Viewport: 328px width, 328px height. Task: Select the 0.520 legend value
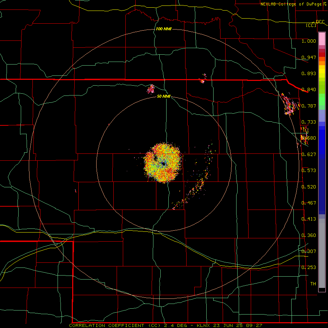tap(309, 187)
